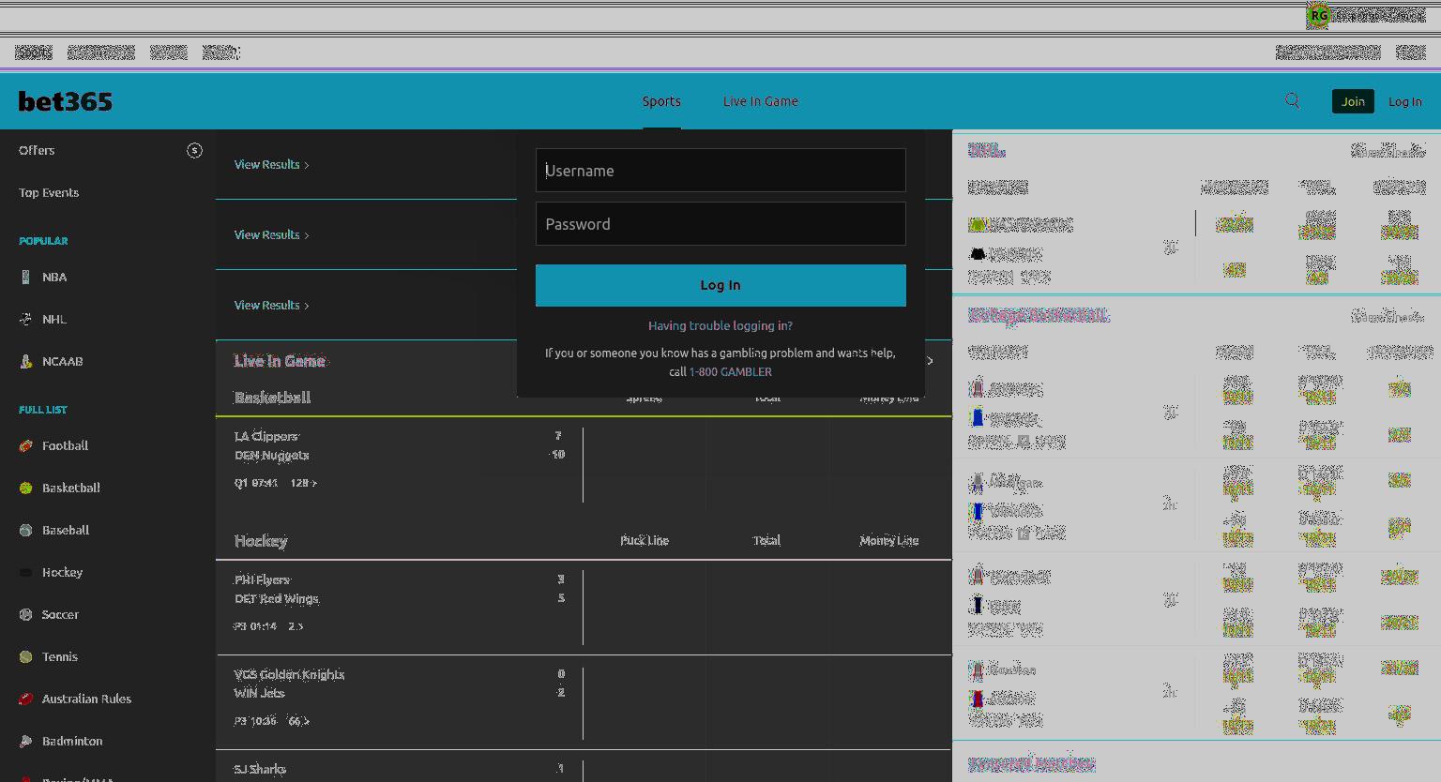Click the green Join button

coord(1353,101)
